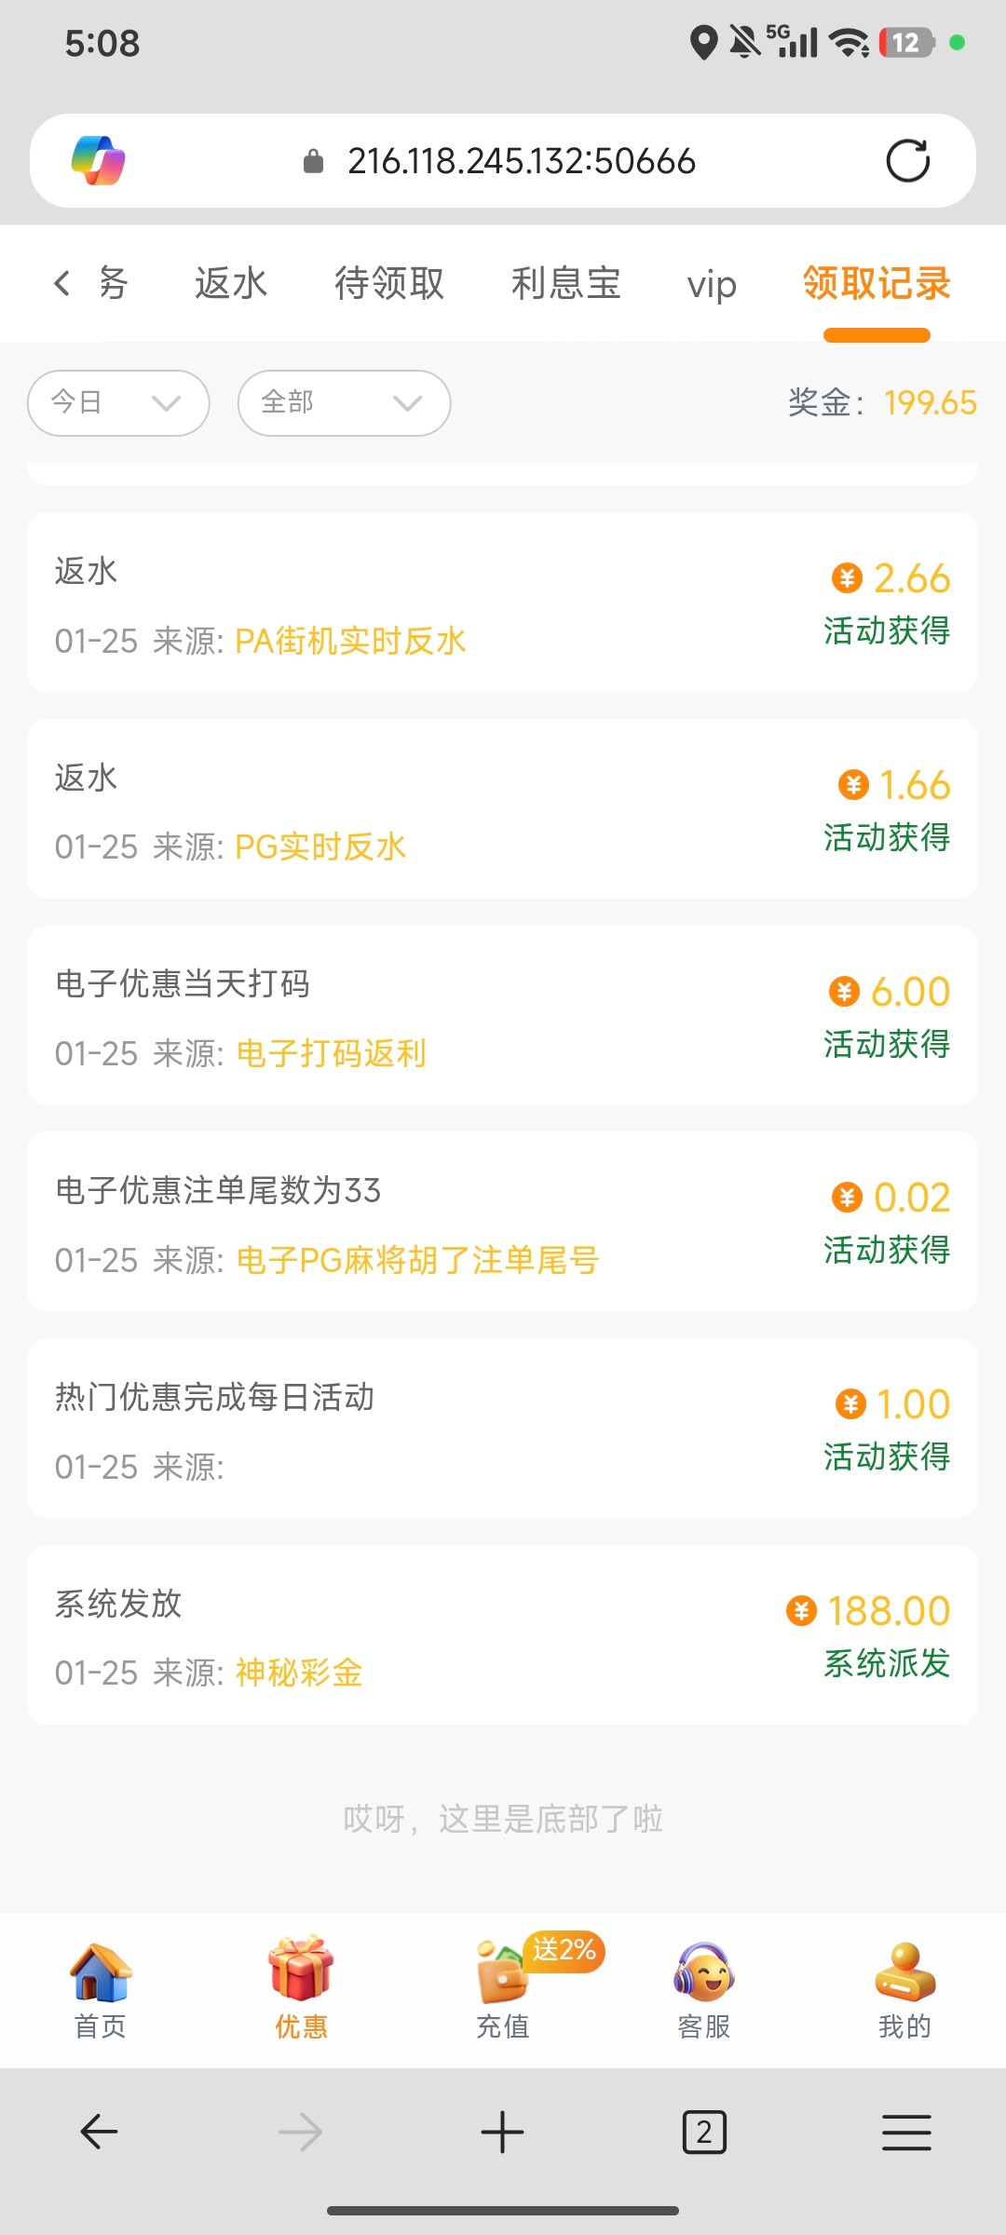This screenshot has width=1006, height=2235.
Task: Tap browser back arrow
Action: (100, 2132)
